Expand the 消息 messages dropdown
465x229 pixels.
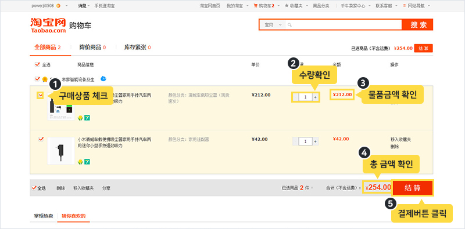coord(90,6)
